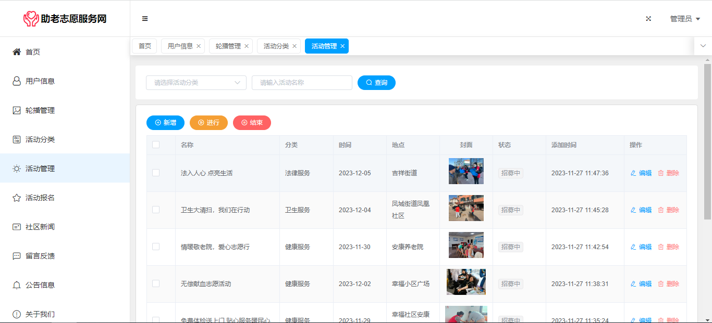Open carousel management via picture icon
This screenshot has height=323, width=712.
pos(17,110)
